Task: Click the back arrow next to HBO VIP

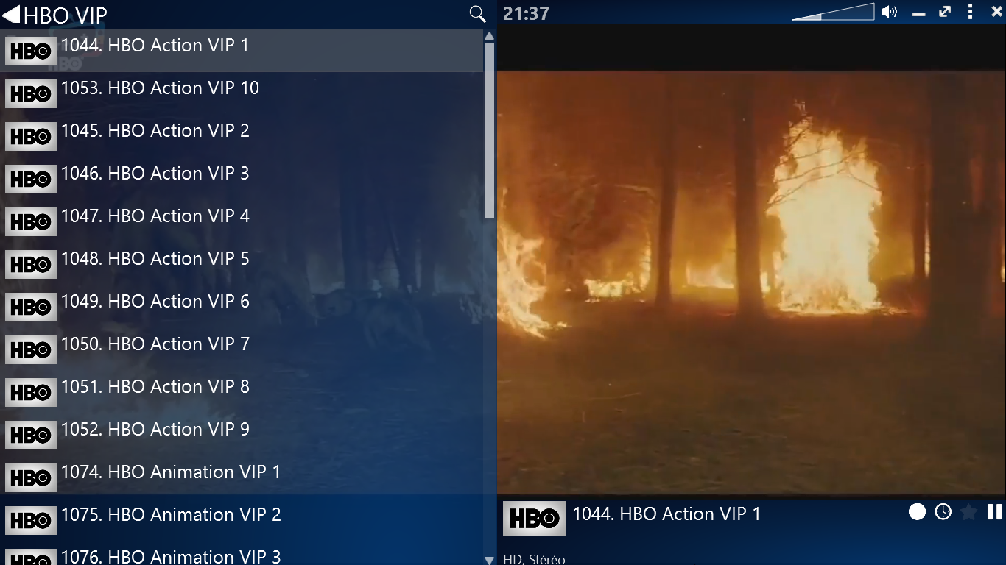Action: [x=11, y=14]
